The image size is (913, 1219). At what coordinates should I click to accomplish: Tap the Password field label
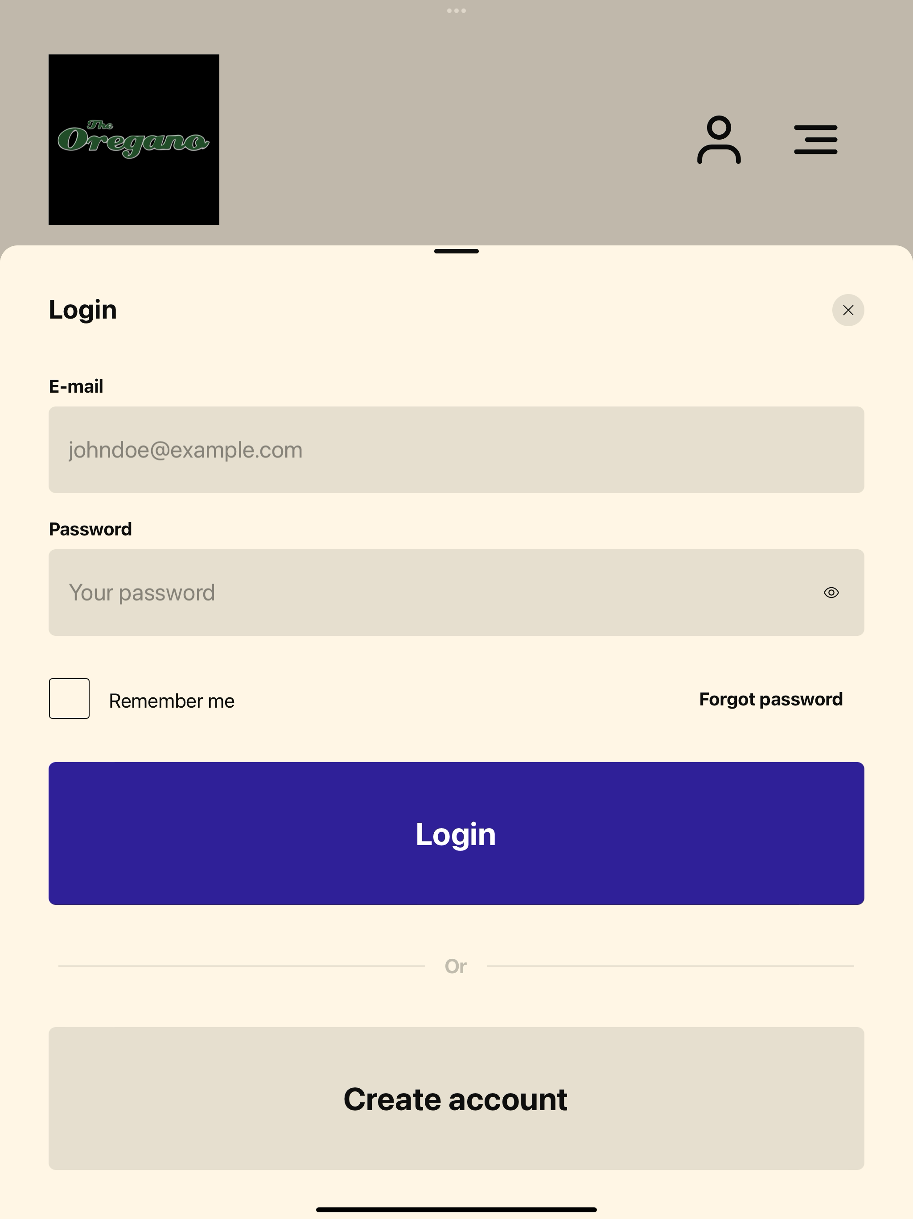click(x=90, y=529)
